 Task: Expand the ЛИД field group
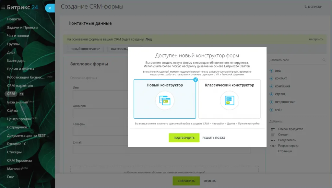point(271,71)
